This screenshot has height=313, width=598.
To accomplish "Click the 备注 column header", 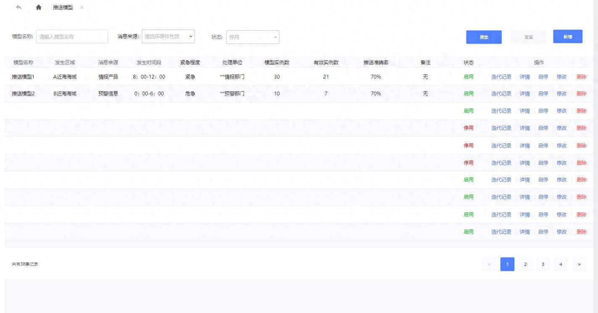I will click(x=426, y=63).
